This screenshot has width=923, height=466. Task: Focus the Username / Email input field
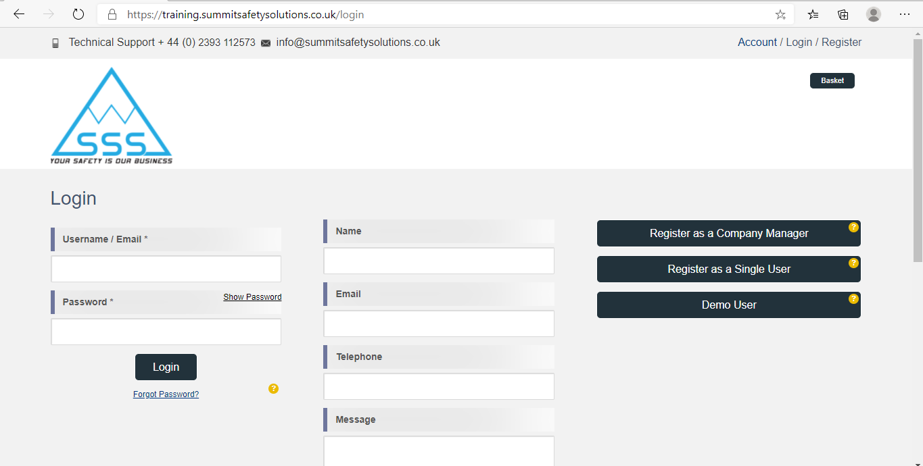166,269
